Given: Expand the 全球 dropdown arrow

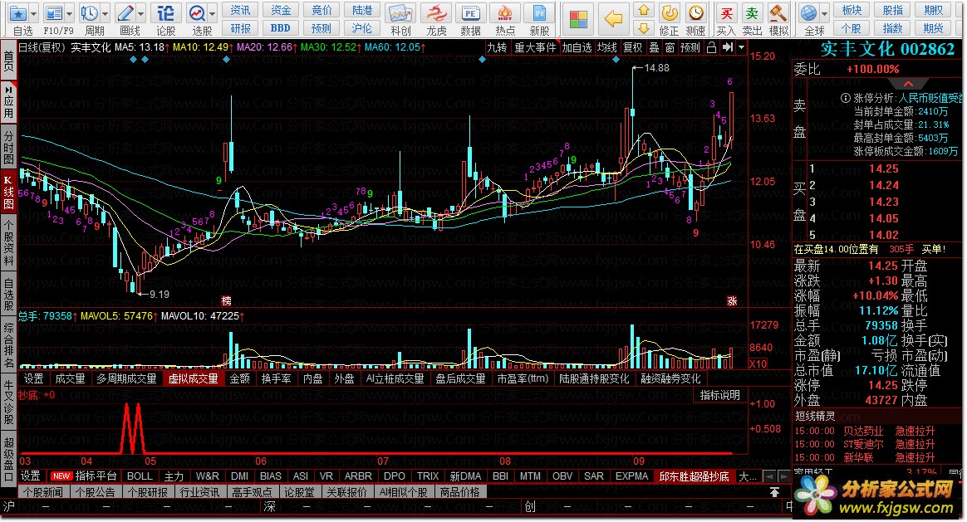Looking at the screenshot, I should pyautogui.click(x=825, y=13).
